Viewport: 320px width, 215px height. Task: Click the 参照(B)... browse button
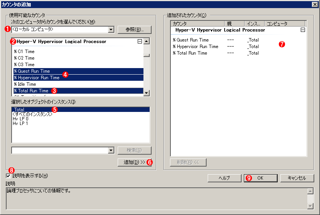click(135, 30)
